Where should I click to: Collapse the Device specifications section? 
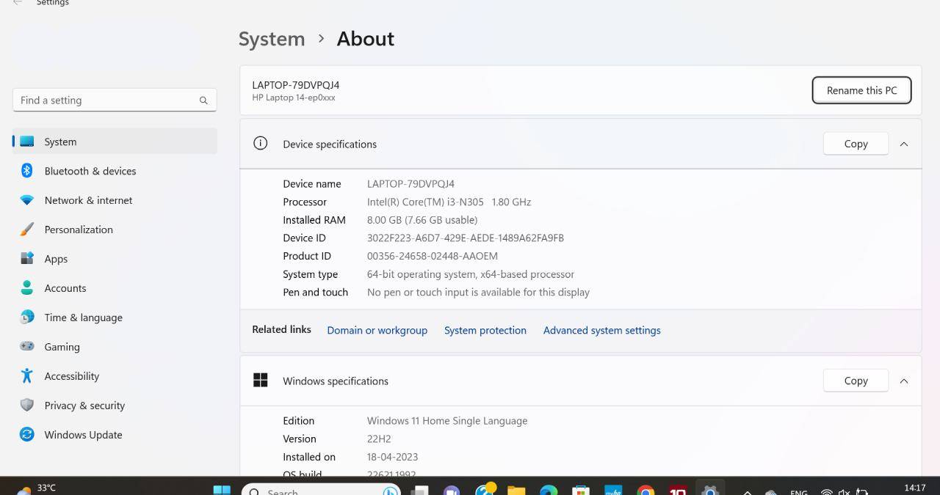[904, 144]
